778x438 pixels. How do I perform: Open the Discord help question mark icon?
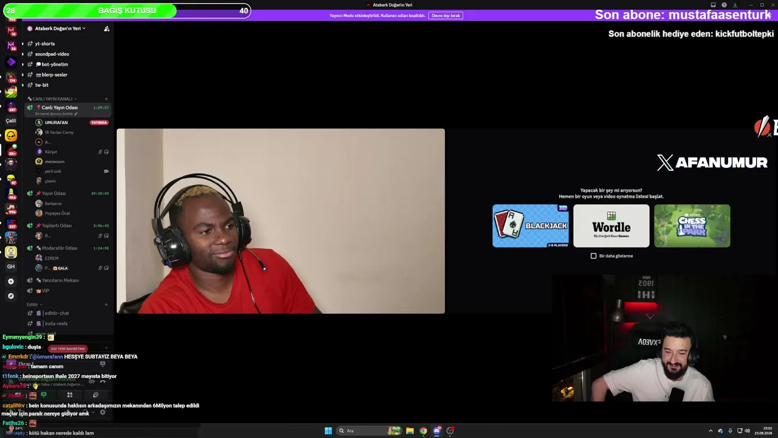[724, 5]
